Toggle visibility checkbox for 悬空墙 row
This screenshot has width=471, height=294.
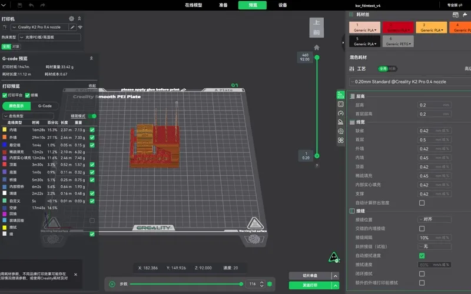92,145
